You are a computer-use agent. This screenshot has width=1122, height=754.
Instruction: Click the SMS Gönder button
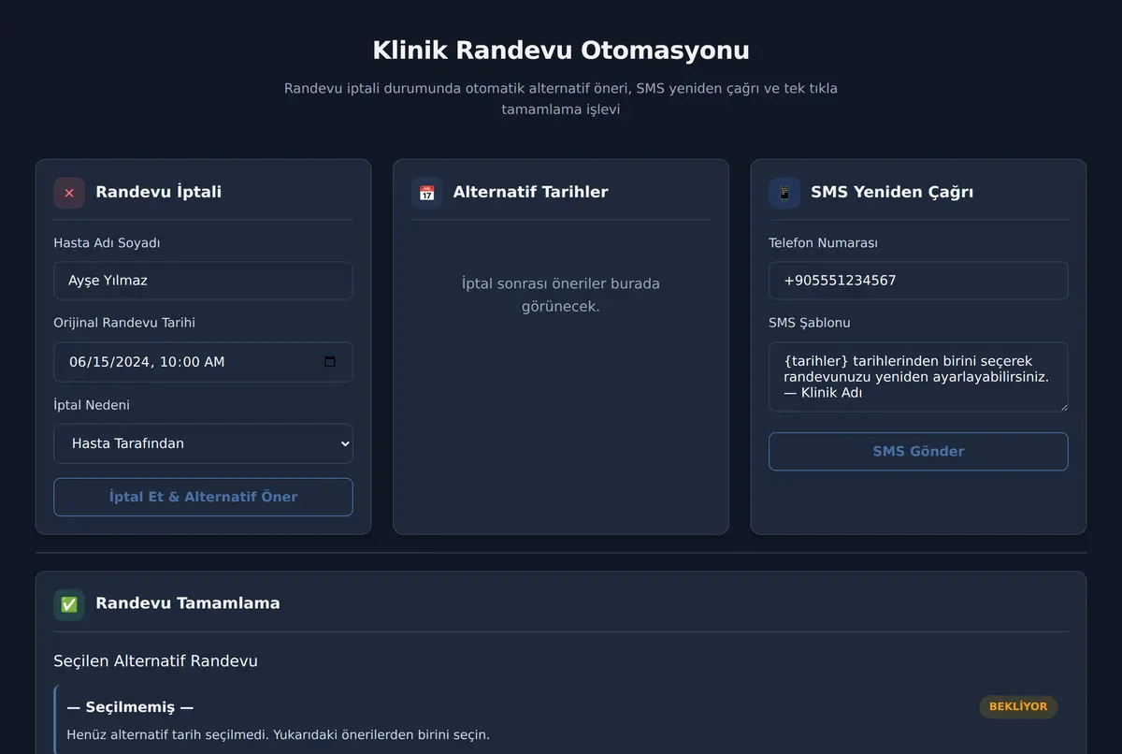point(918,451)
